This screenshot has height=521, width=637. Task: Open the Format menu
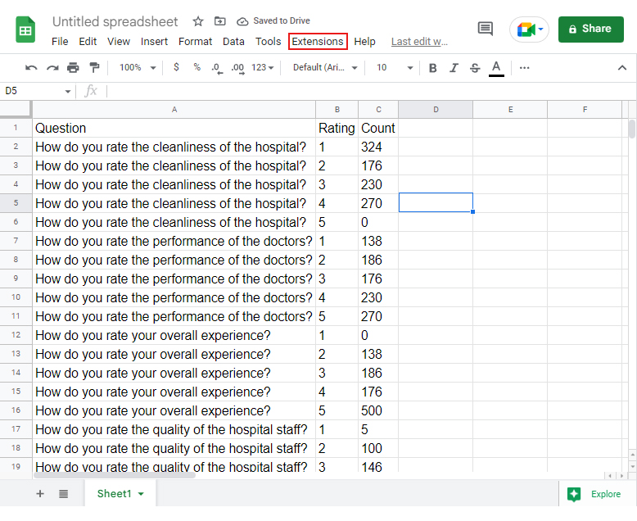point(195,42)
